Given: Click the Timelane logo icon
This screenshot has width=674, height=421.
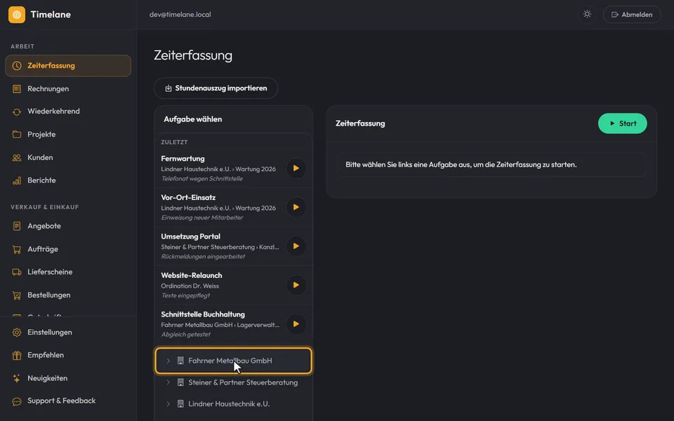Looking at the screenshot, I should tap(17, 15).
